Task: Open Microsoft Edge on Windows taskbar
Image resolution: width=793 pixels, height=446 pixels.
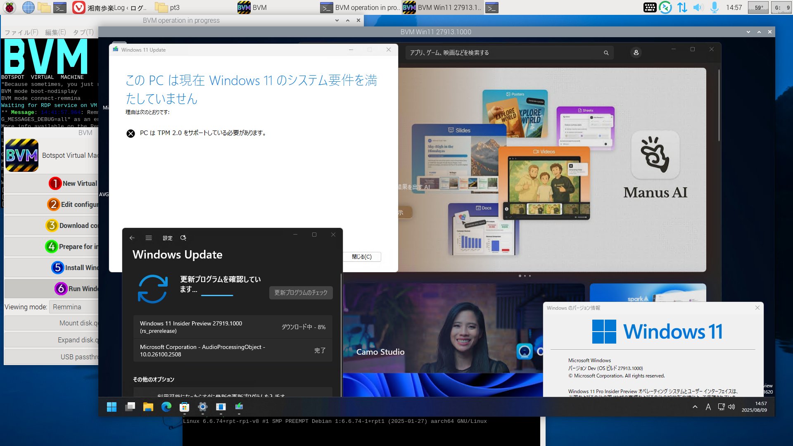Action: pyautogui.click(x=166, y=407)
